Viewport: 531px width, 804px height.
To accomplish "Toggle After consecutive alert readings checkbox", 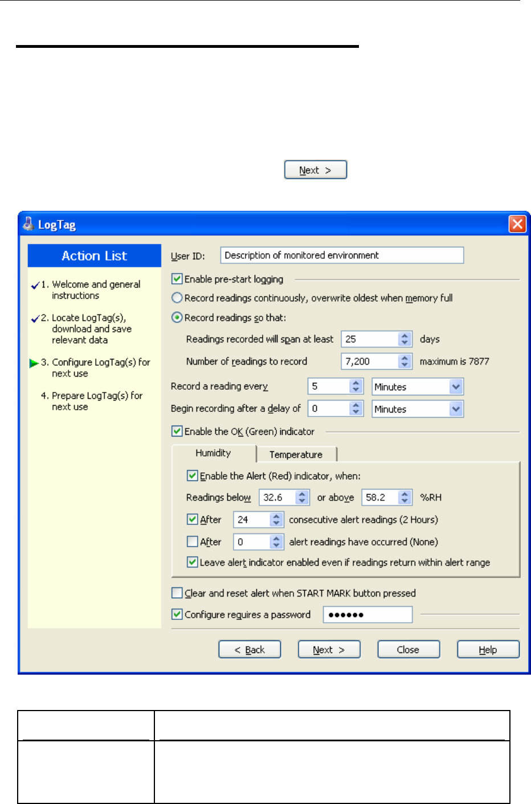I will click(x=193, y=519).
